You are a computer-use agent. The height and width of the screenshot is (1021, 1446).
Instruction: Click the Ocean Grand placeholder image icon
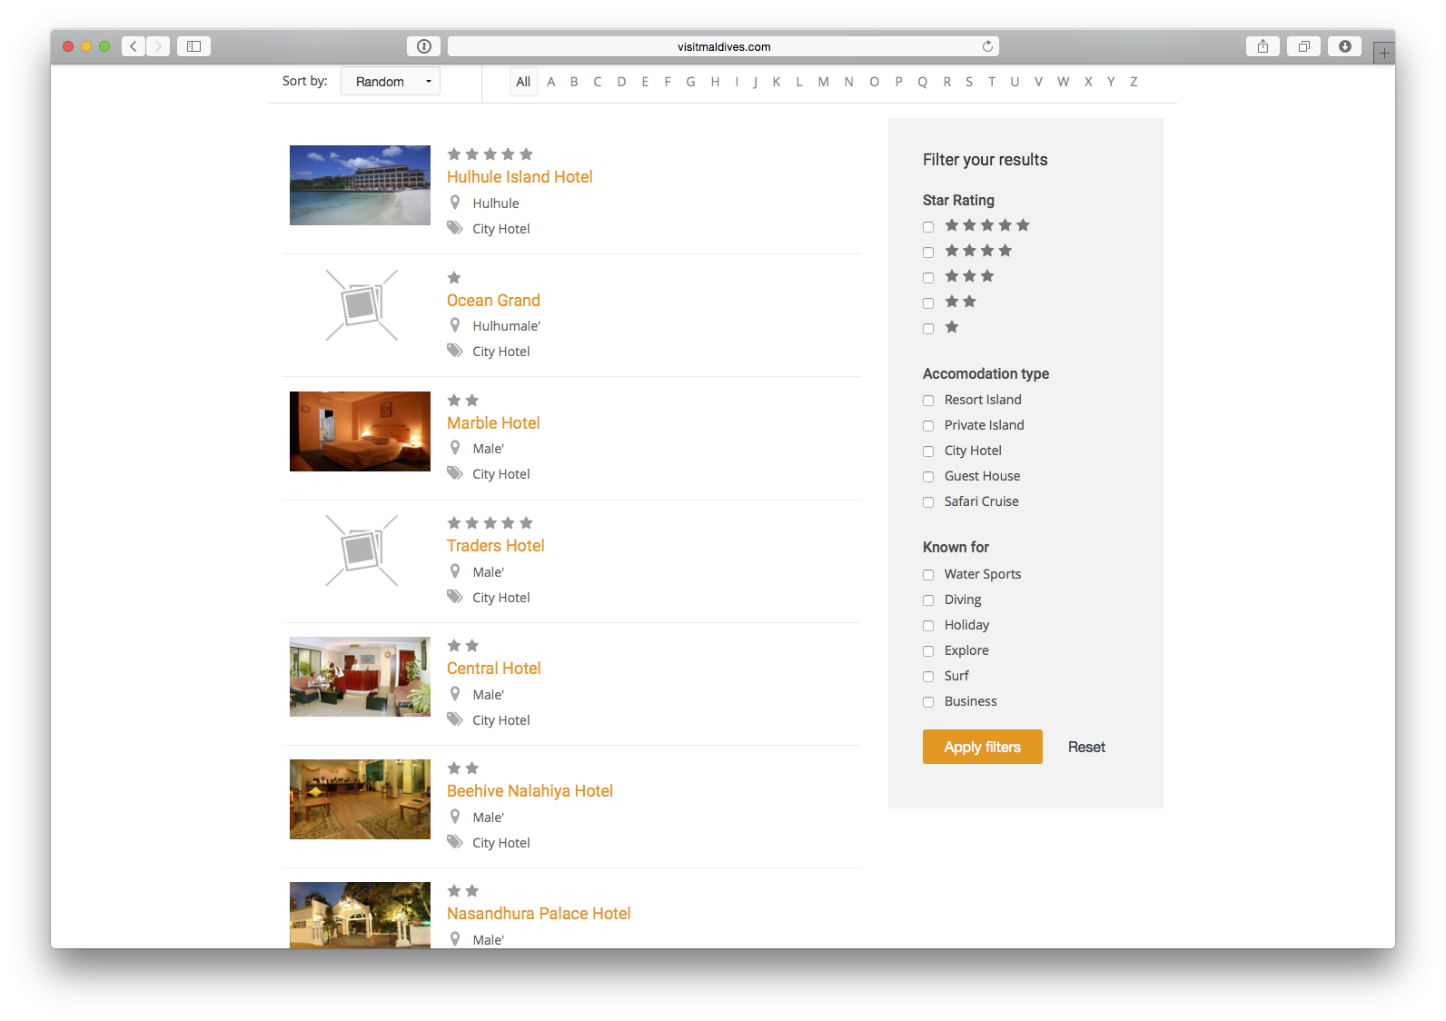click(x=361, y=305)
